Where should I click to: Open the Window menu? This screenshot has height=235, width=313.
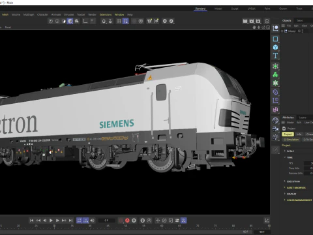pyautogui.click(x=119, y=14)
